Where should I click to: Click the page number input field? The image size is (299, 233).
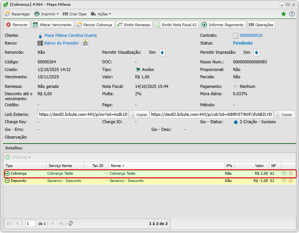pos(30,223)
